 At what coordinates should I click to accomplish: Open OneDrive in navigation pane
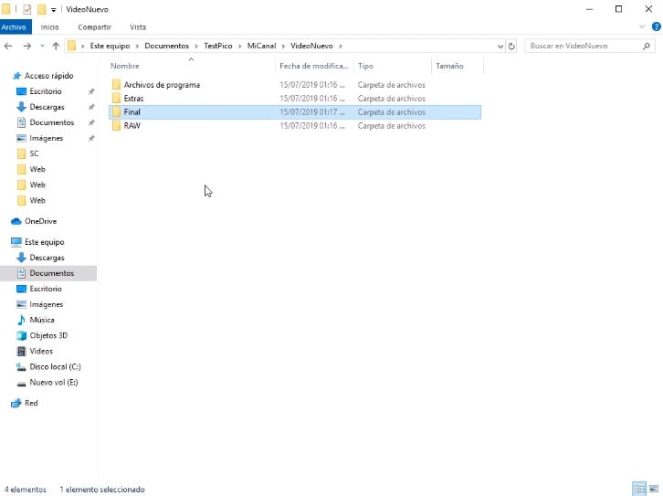pos(40,221)
